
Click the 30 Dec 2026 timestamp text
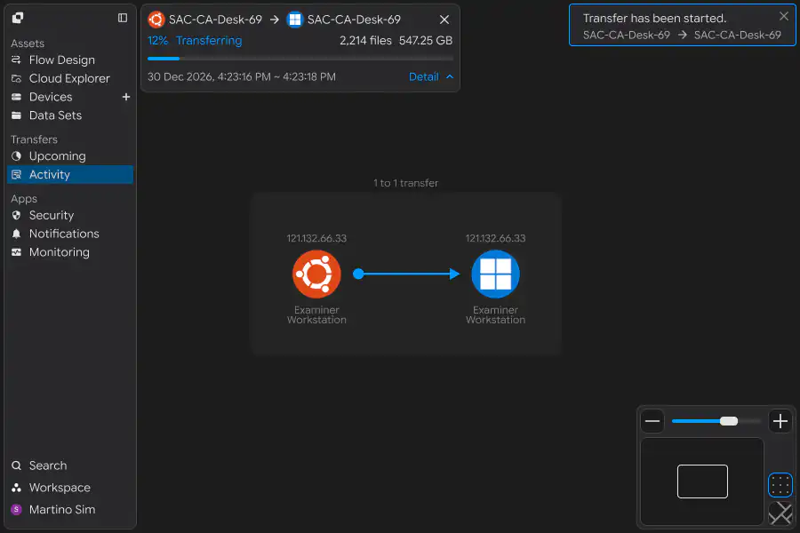point(241,76)
